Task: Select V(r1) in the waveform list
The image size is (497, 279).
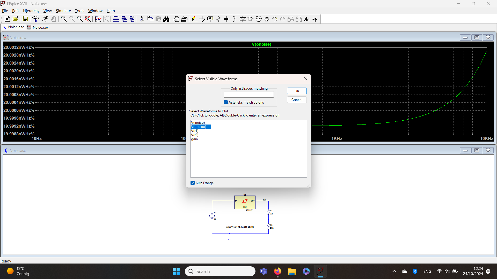Action: [195, 131]
